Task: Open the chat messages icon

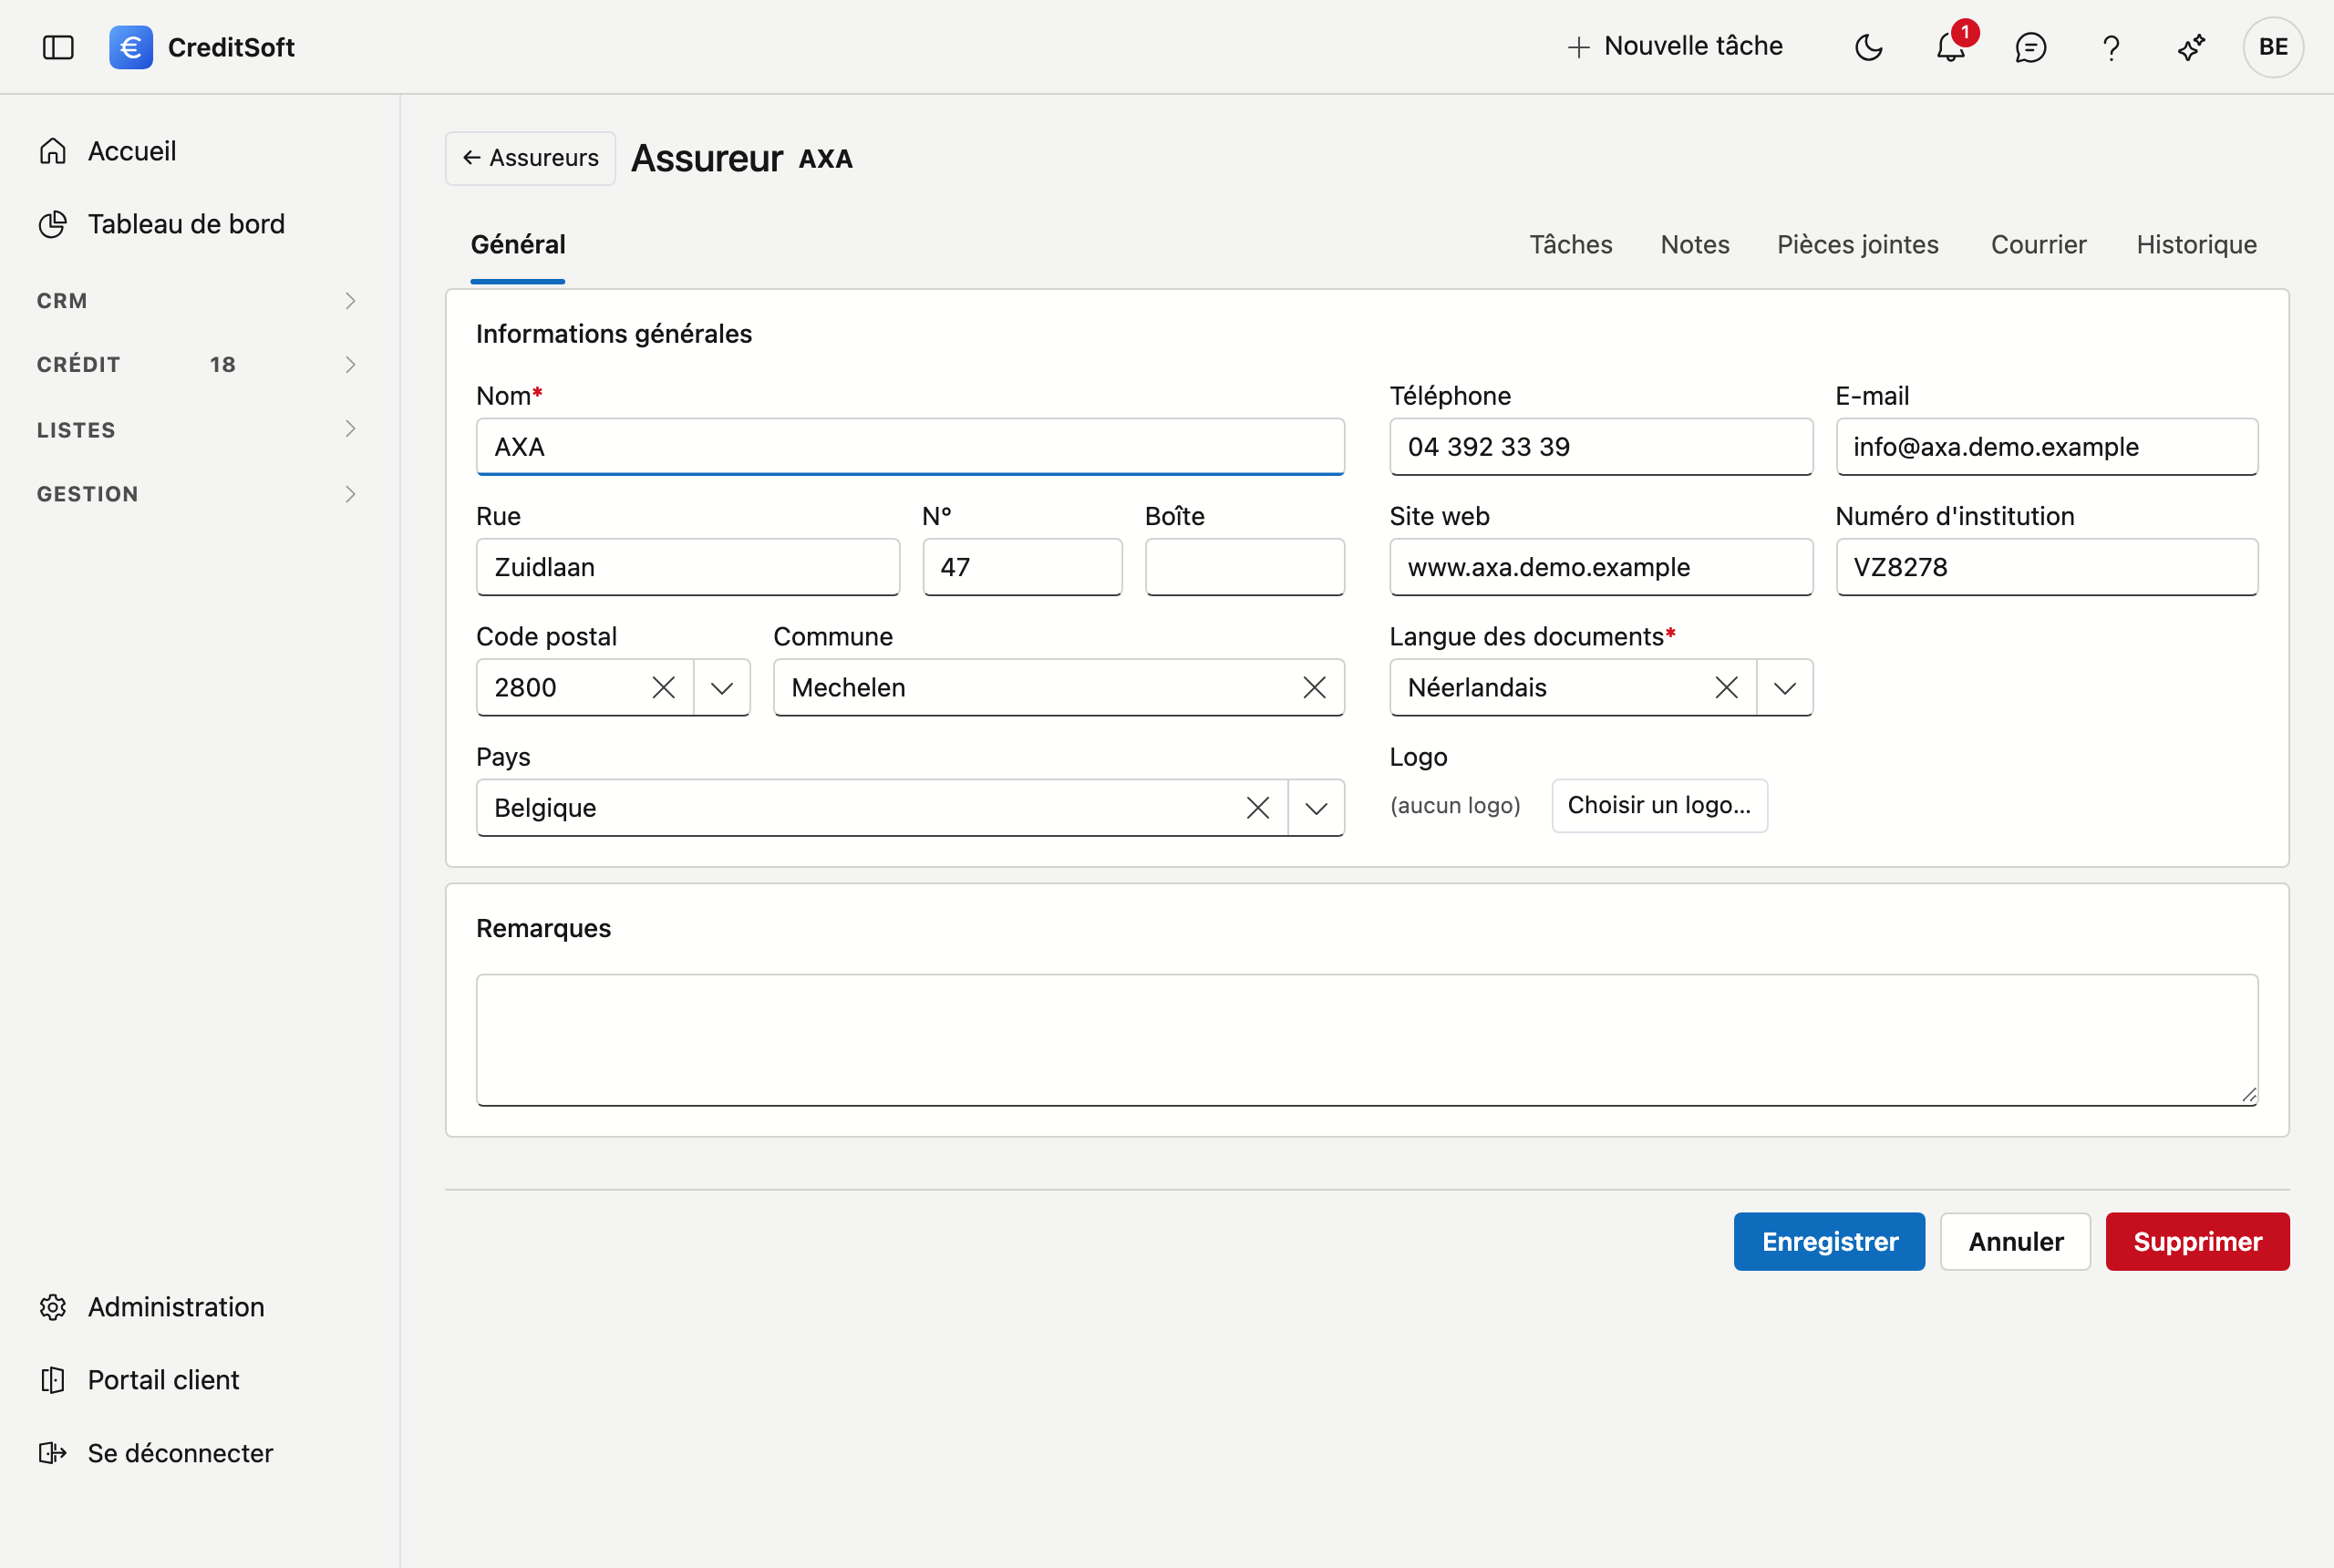Action: pyautogui.click(x=2030, y=47)
